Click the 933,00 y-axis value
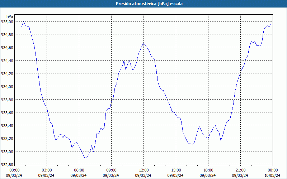 pyautogui.click(x=7, y=151)
